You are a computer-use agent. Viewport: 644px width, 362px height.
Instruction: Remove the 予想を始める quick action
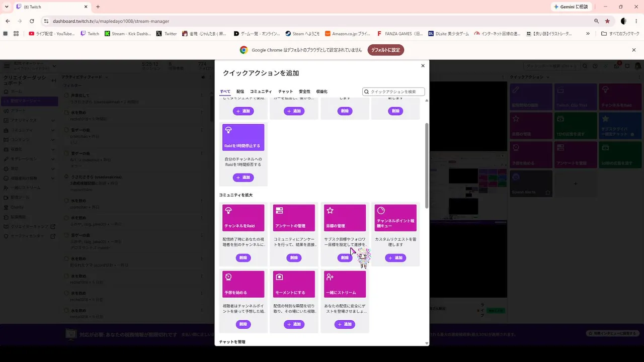(243, 324)
